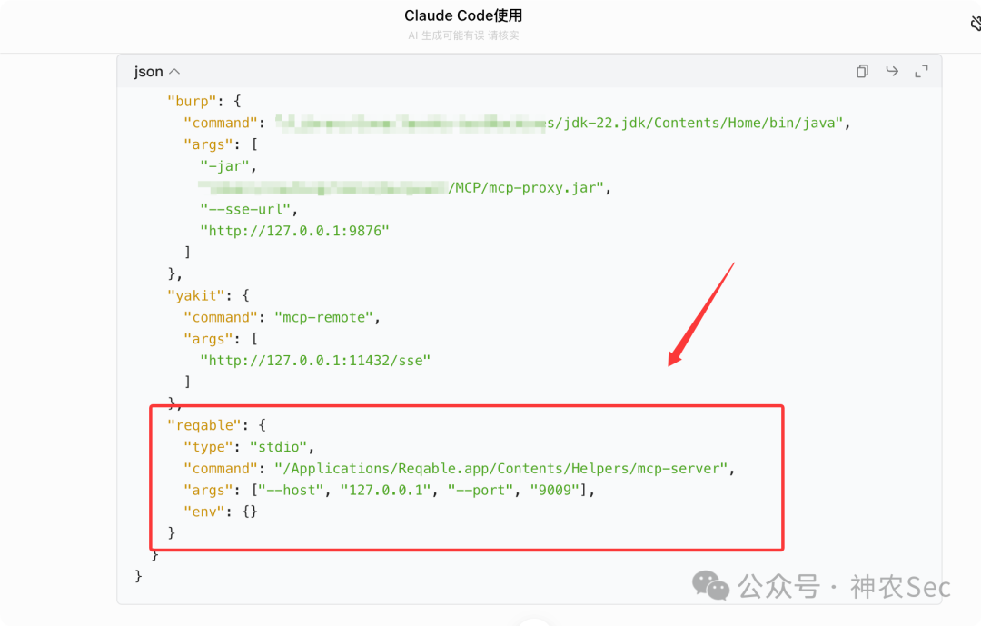The height and width of the screenshot is (626, 981).
Task: Click the mcp-proxy.jar path line
Action: pos(401,188)
